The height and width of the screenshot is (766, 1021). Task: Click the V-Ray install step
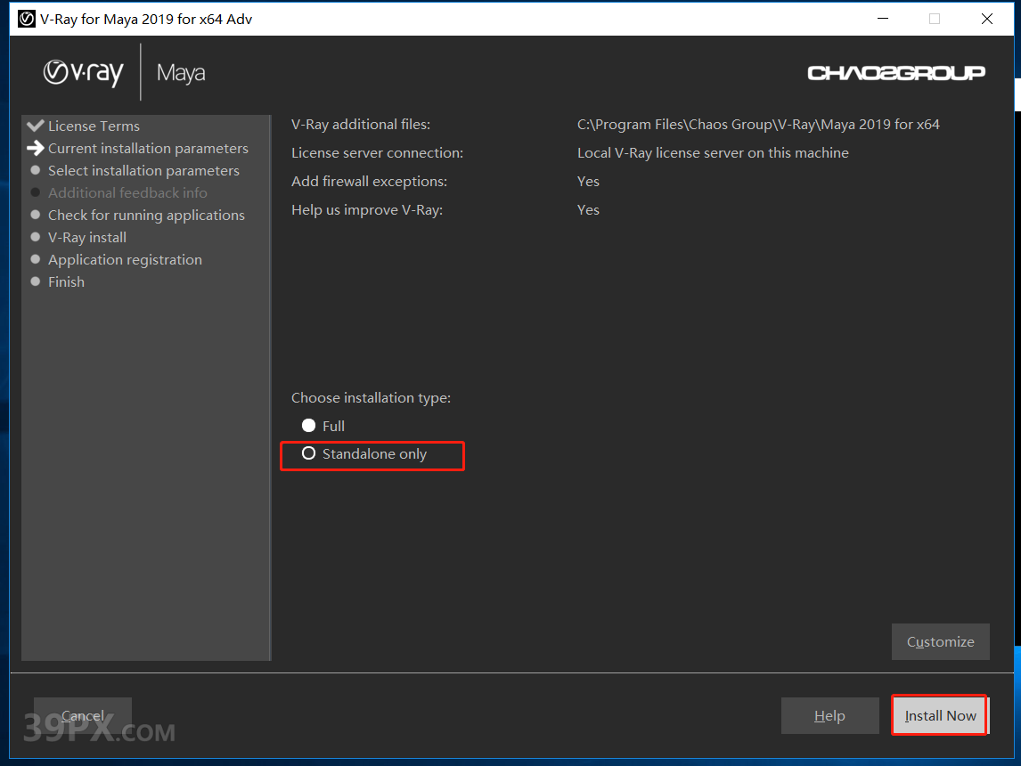(87, 238)
